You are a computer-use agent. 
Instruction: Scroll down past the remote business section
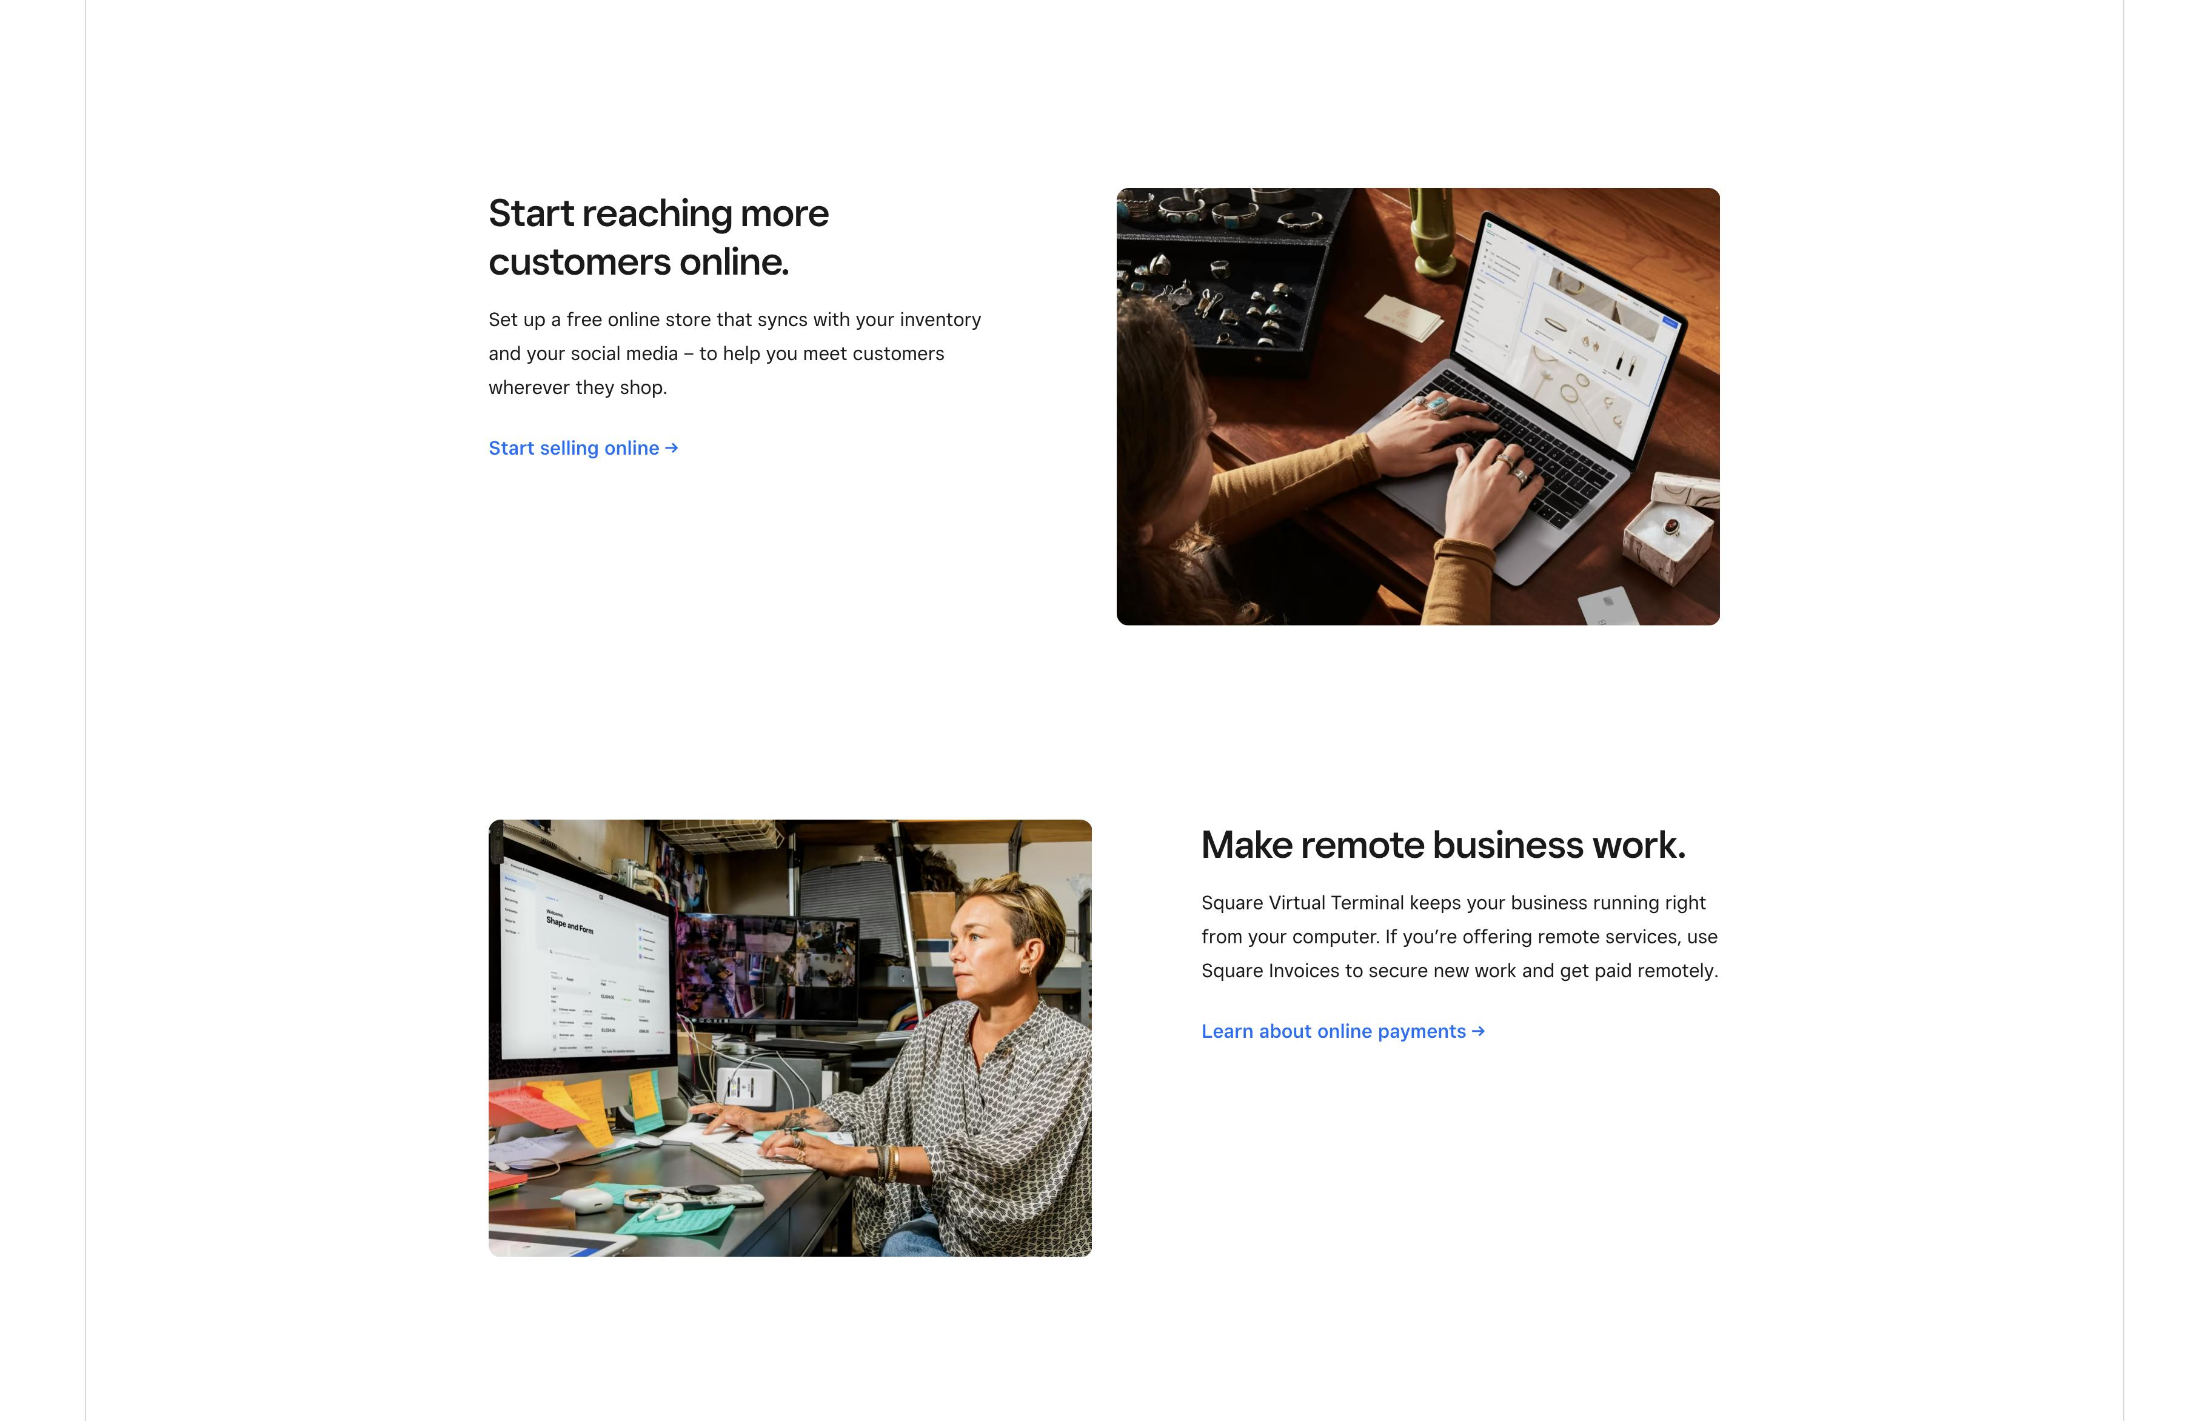coord(1104,1352)
